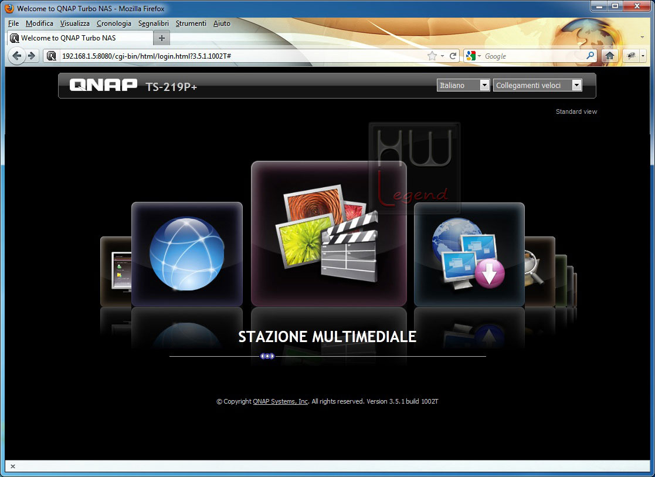Viewport: 655px width, 477px height.
Task: Select the magnifying glass tile on the right
Action: (539, 271)
